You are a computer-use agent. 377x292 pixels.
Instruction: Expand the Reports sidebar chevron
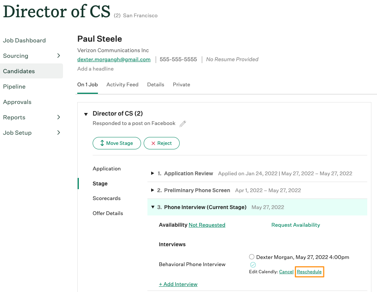(x=59, y=117)
